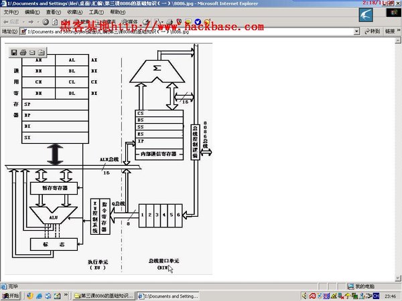Switch to the 第三课8086的基础知识 taskbar window
Image resolution: width=402 pixels, height=301 pixels.
(x=106, y=296)
